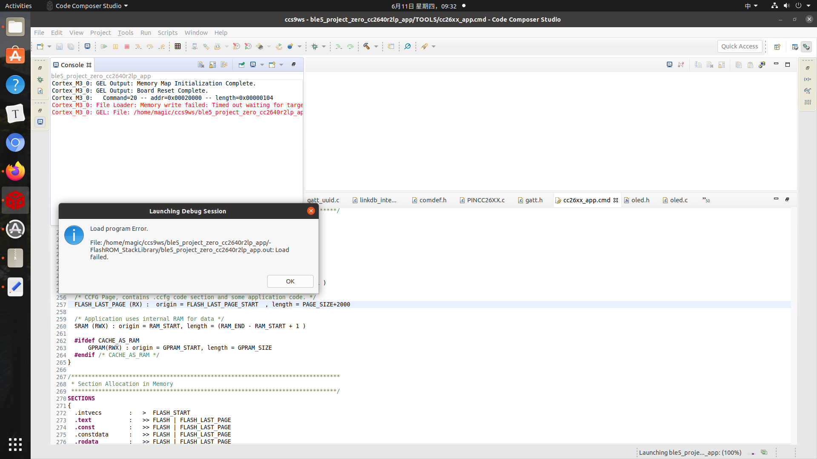The width and height of the screenshot is (817, 459).
Task: Click the Save toolbar icon
Action: (59, 46)
